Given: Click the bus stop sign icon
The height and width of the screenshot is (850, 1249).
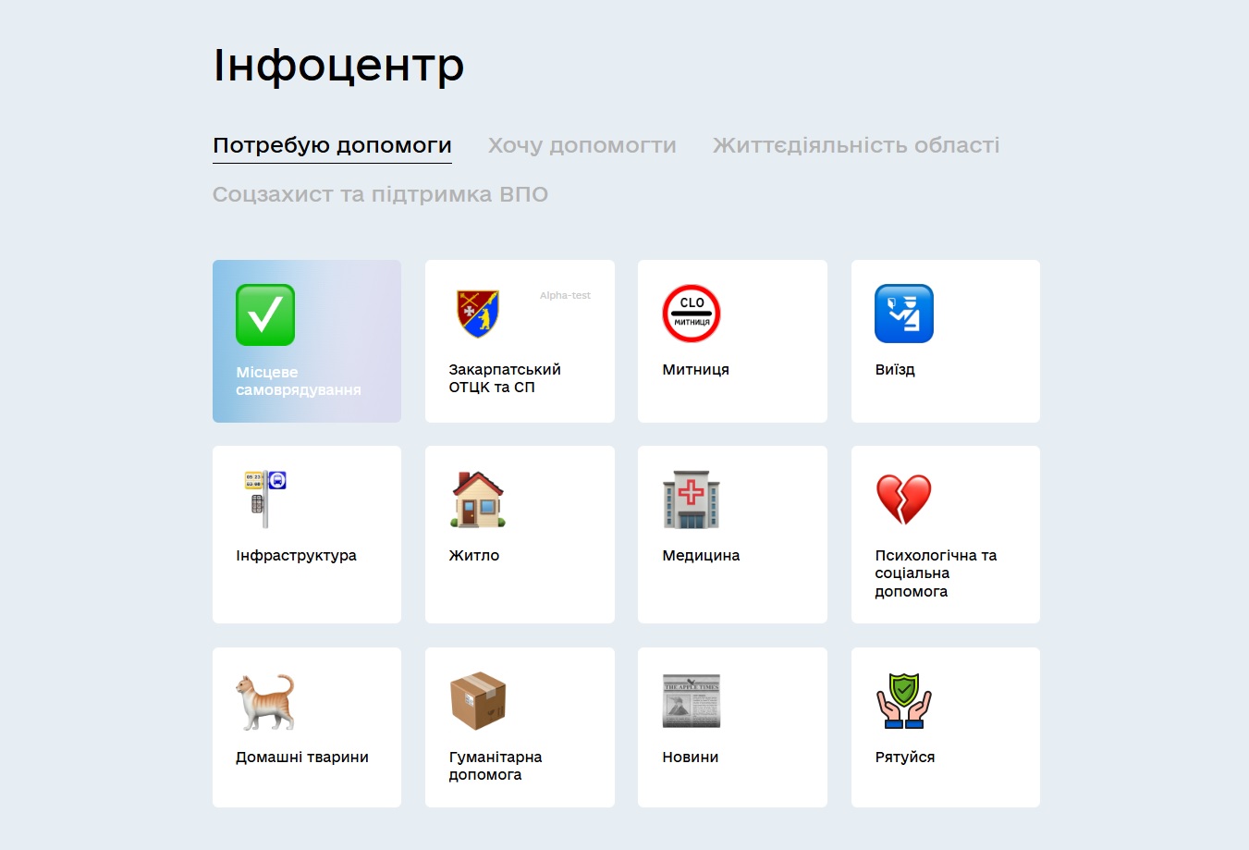Looking at the screenshot, I should pyautogui.click(x=265, y=499).
